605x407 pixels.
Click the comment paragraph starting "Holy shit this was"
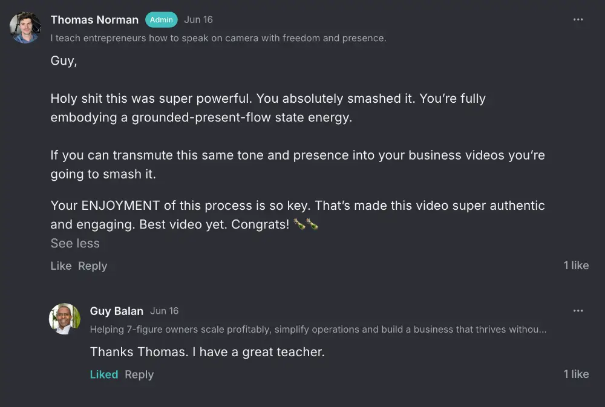[x=267, y=108]
